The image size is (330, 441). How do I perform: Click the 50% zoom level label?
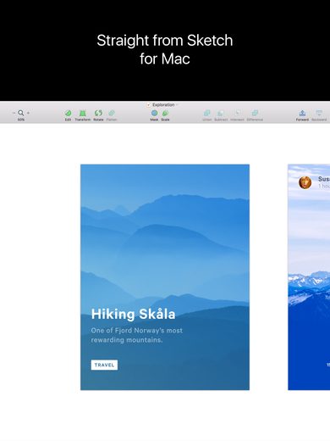coord(21,120)
